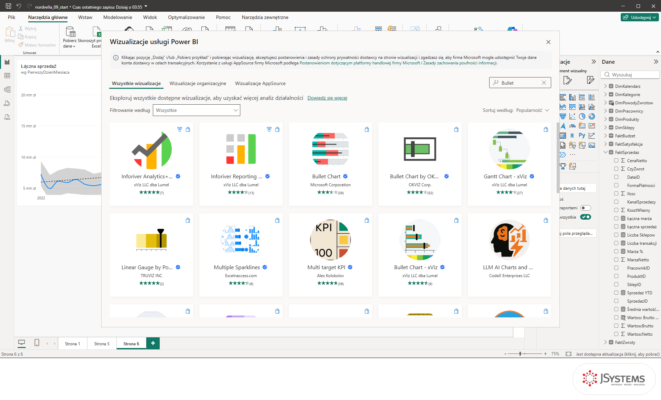Viewport: 661px width, 400px height.
Task: Open the Widok ribbon tab
Action: coord(150,17)
